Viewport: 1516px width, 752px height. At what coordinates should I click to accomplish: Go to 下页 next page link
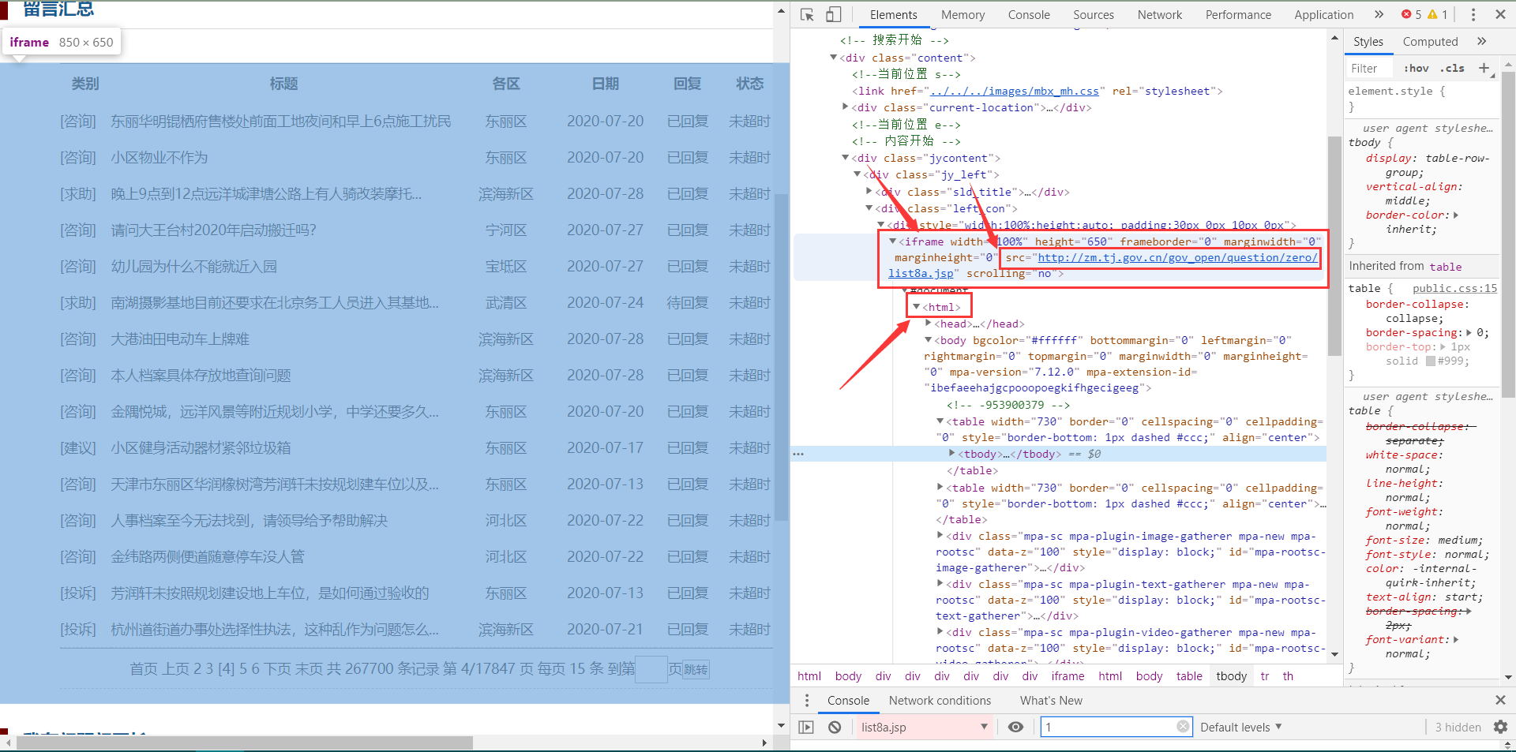tap(277, 669)
